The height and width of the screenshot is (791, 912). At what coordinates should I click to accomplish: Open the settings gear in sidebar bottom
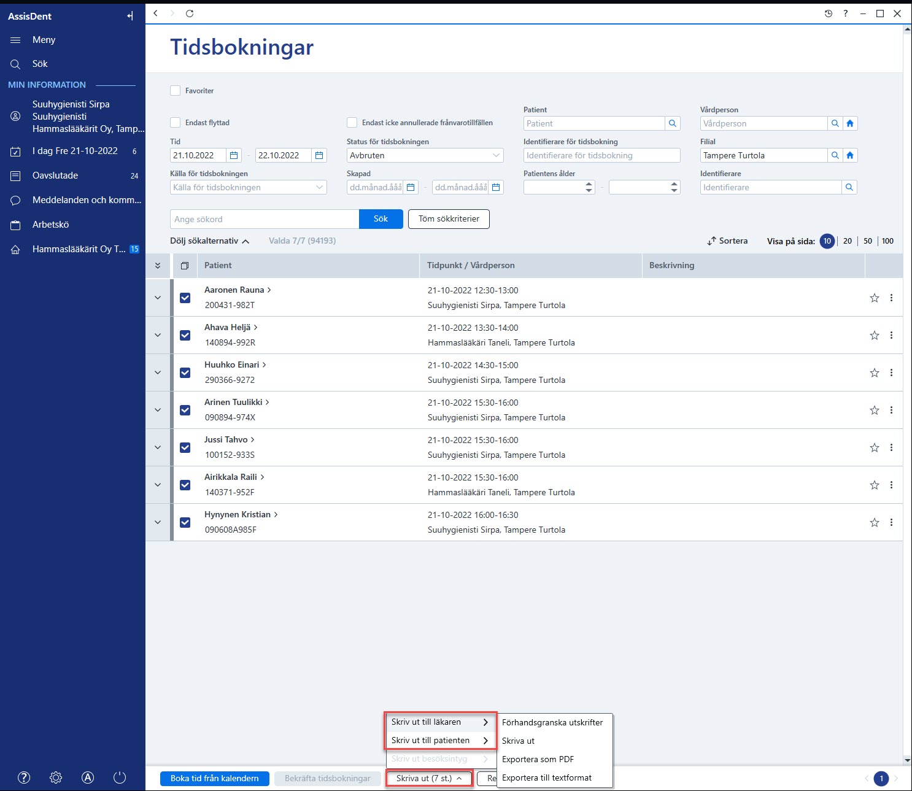56,777
